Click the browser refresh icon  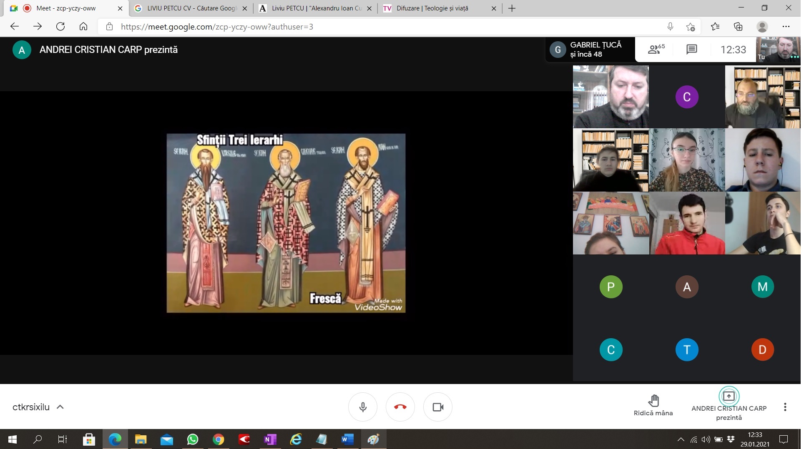pos(60,27)
